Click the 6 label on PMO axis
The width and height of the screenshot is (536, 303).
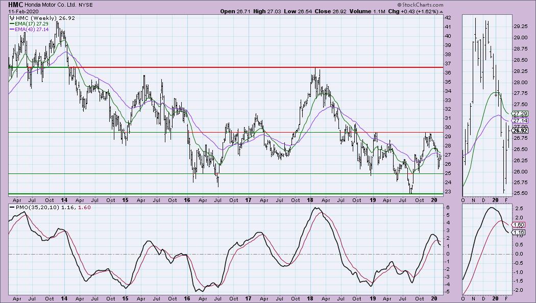448,208
